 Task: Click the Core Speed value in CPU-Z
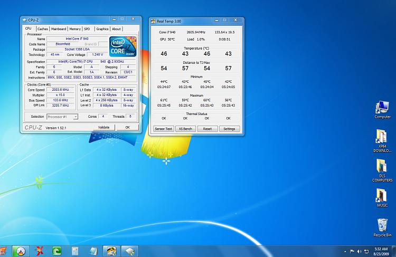tap(60, 89)
